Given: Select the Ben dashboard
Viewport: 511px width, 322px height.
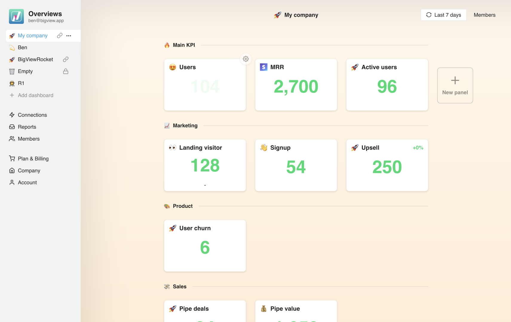Looking at the screenshot, I should pyautogui.click(x=22, y=47).
